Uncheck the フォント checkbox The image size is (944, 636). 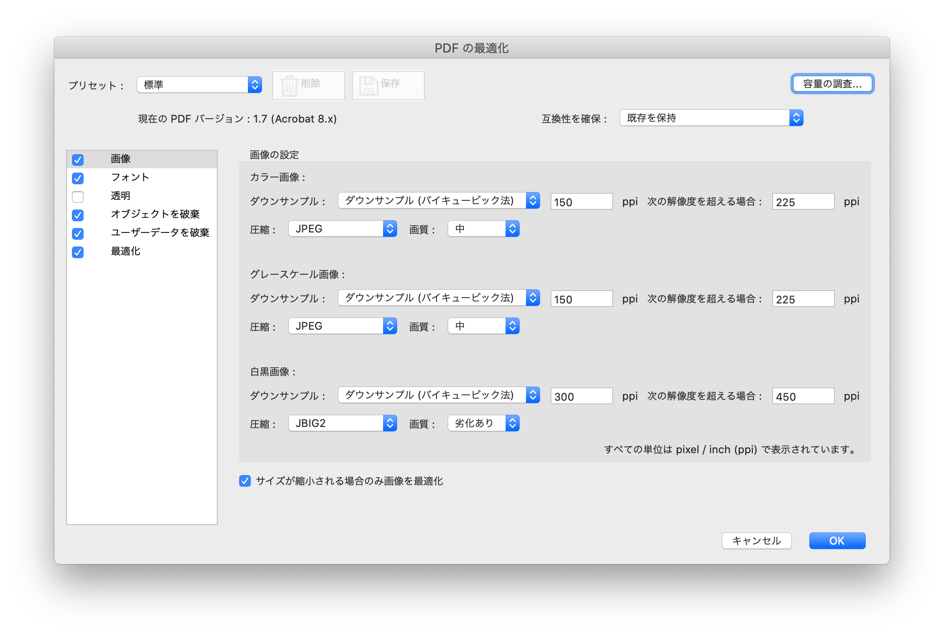78,178
